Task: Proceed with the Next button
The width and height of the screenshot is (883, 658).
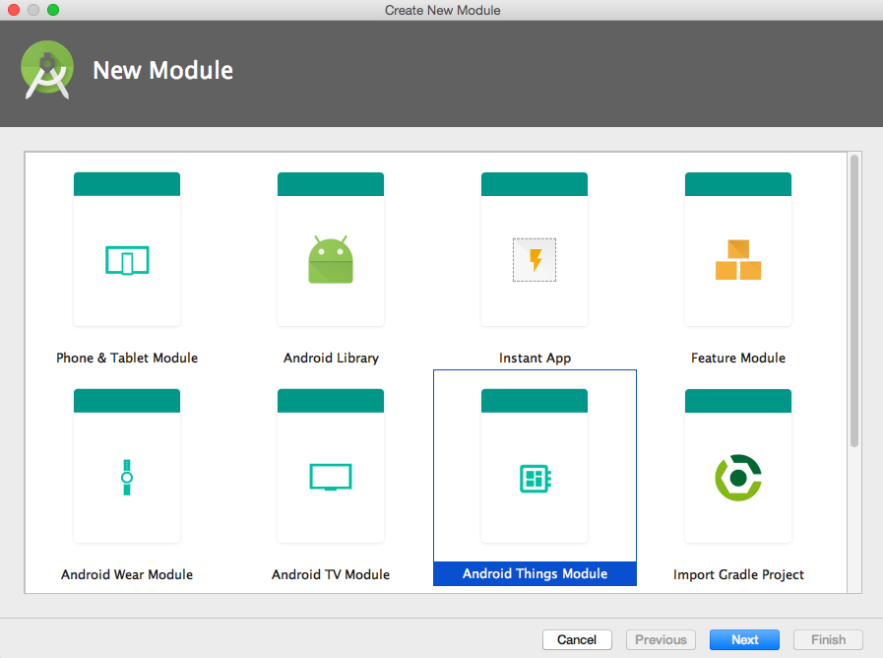Action: (744, 640)
